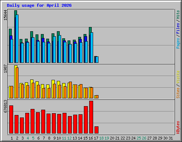
Task: Click the green 'Hits' legend label
Action: pyautogui.click(x=178, y=15)
